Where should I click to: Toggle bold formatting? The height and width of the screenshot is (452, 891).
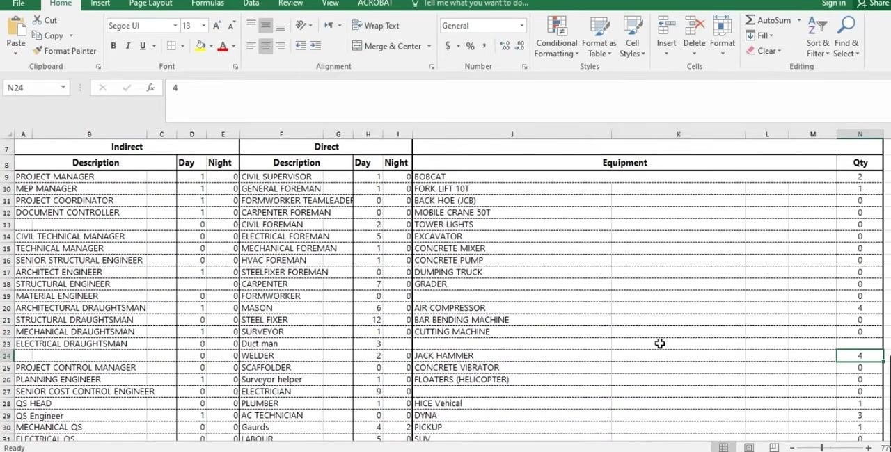tap(113, 46)
